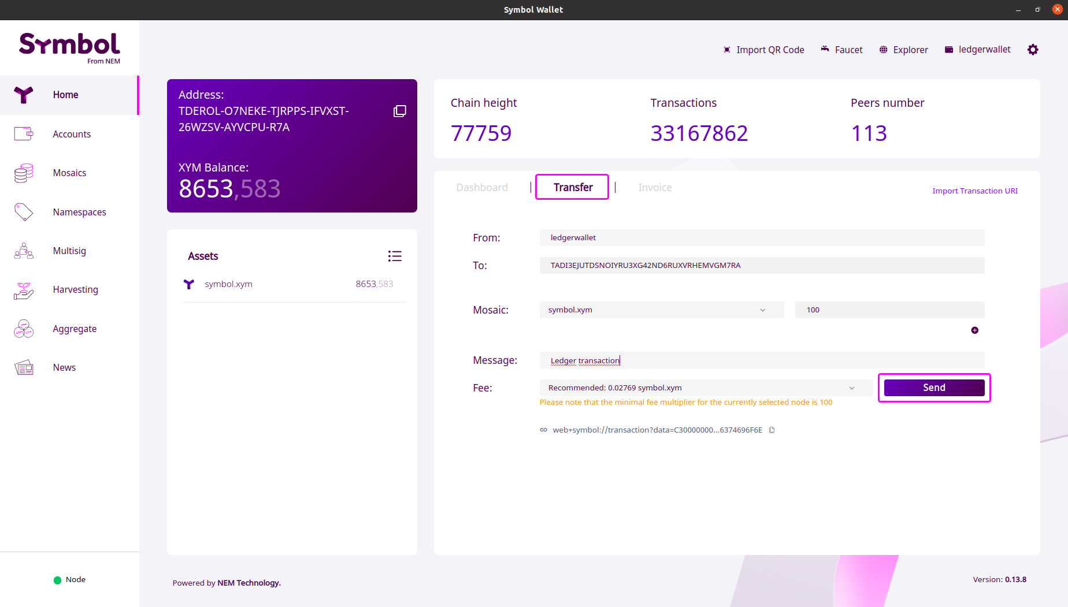Click the TDEROL wallet address text
The width and height of the screenshot is (1068, 607).
(x=264, y=119)
